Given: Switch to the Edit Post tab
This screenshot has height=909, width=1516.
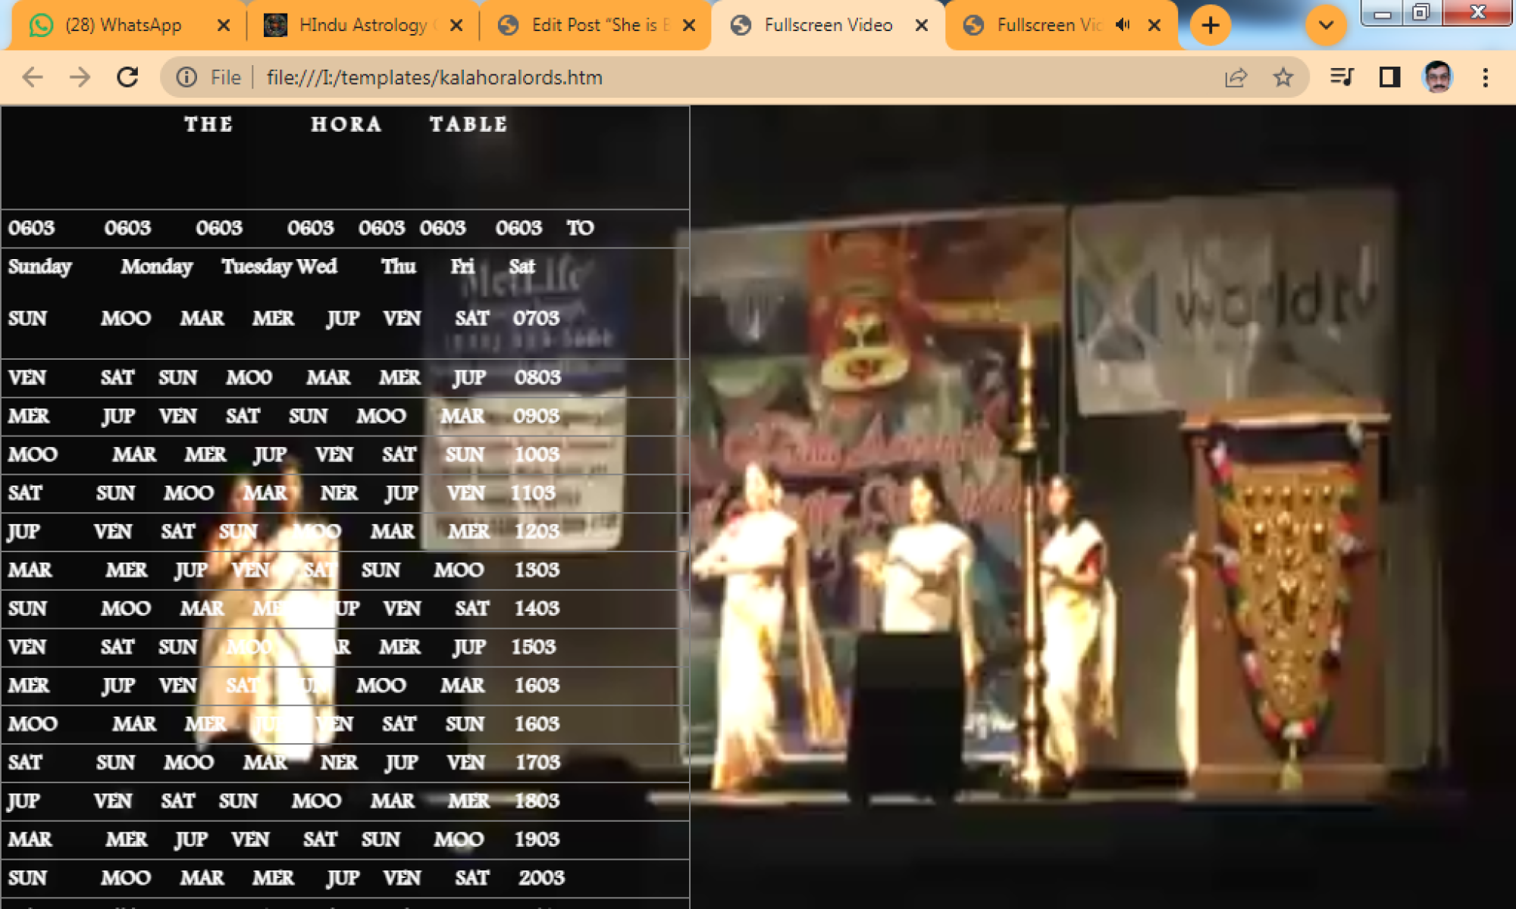Looking at the screenshot, I should pyautogui.click(x=591, y=25).
